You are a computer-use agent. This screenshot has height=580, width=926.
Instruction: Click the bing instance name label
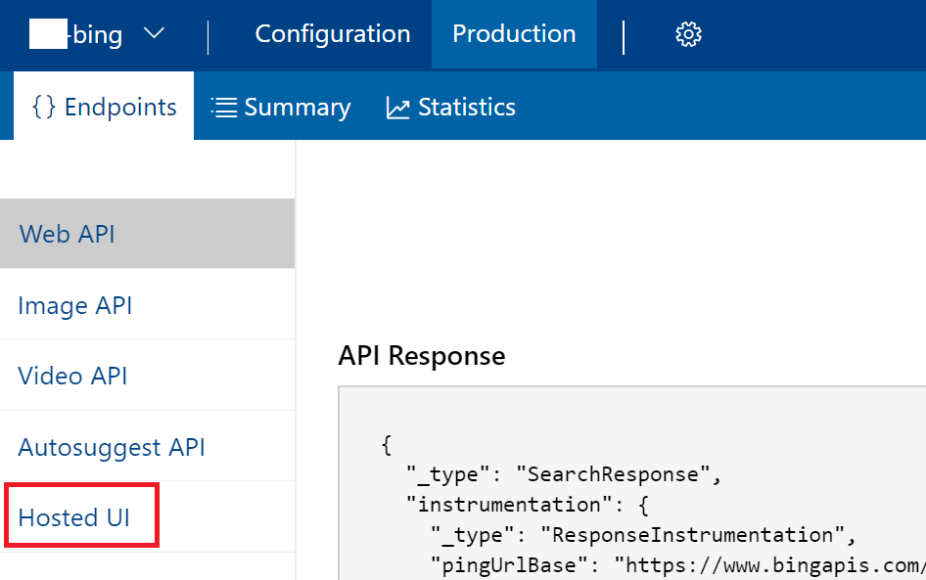coord(98,33)
